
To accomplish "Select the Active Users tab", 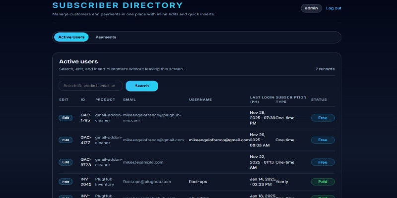I will (x=71, y=37).
